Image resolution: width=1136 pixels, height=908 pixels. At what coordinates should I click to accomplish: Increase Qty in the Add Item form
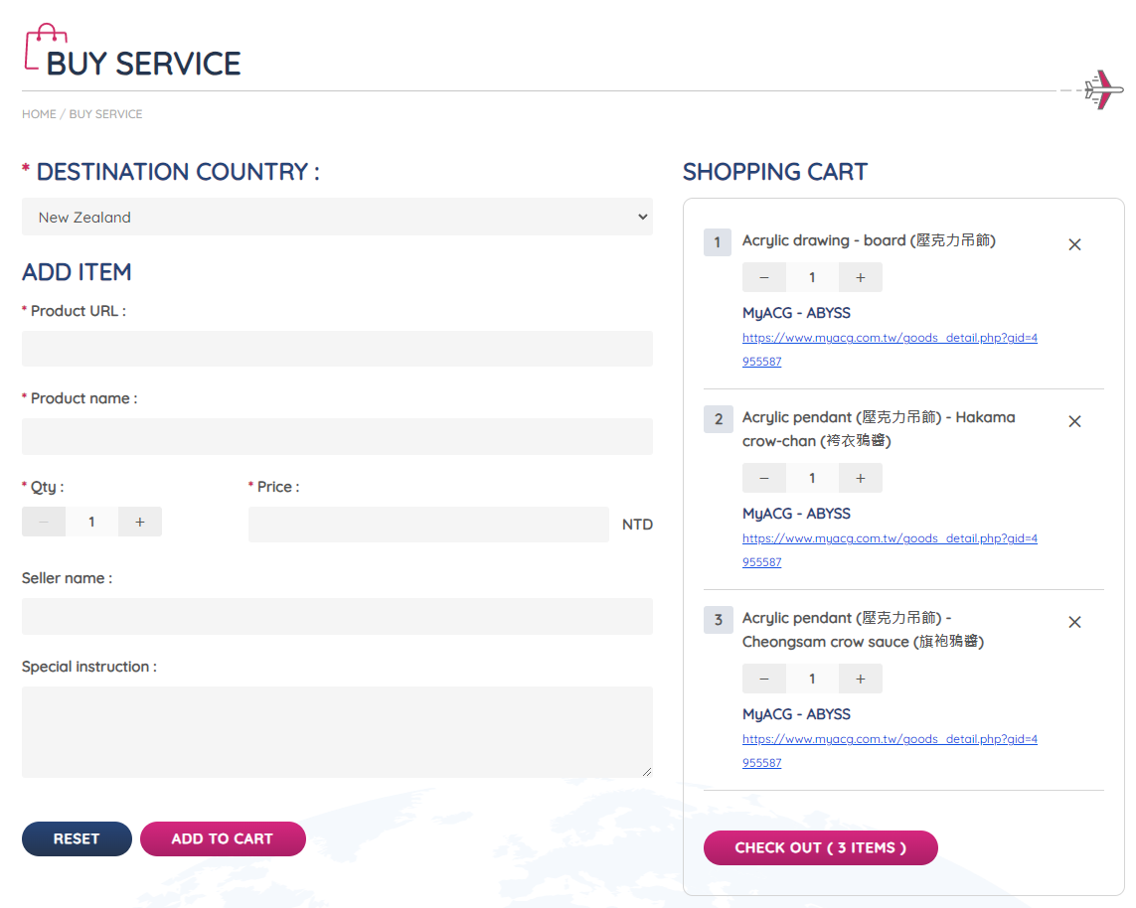coord(140,522)
